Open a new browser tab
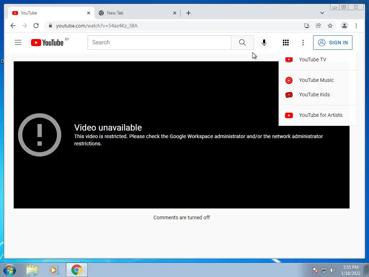This screenshot has height=277, width=369. pyautogui.click(x=188, y=13)
